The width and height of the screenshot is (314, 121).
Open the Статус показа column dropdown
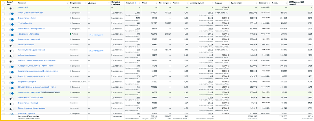point(86,3)
